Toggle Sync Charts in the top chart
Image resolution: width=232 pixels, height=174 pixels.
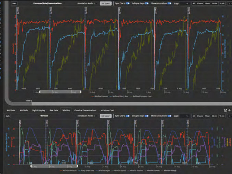click(127, 3)
